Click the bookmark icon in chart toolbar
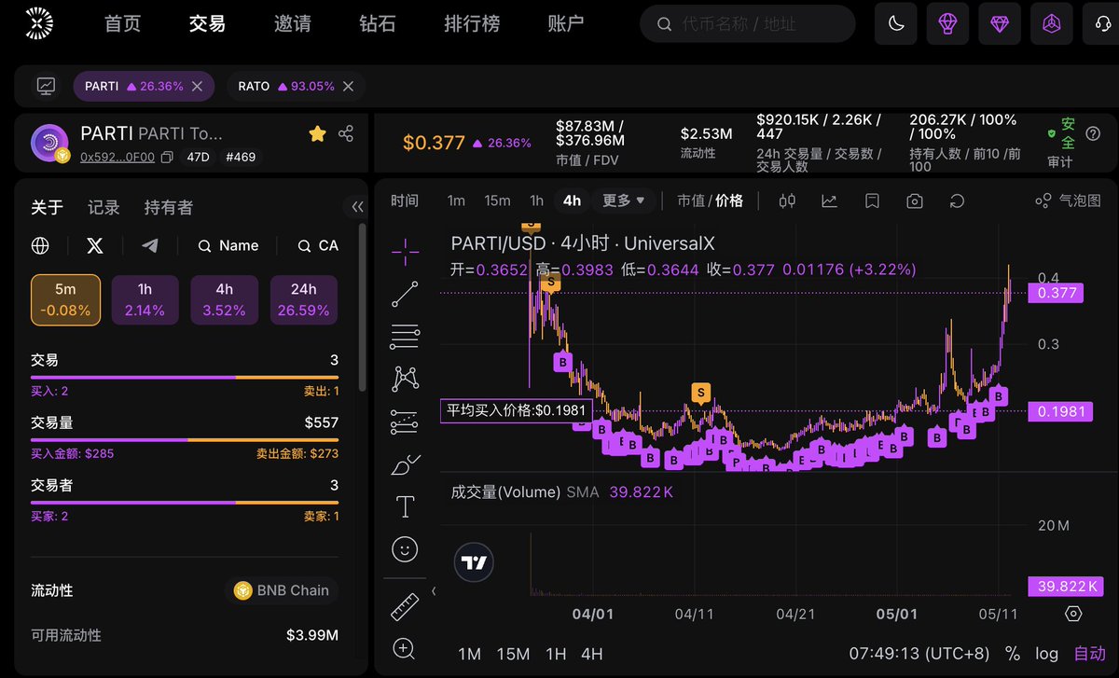The height and width of the screenshot is (678, 1119). click(872, 201)
